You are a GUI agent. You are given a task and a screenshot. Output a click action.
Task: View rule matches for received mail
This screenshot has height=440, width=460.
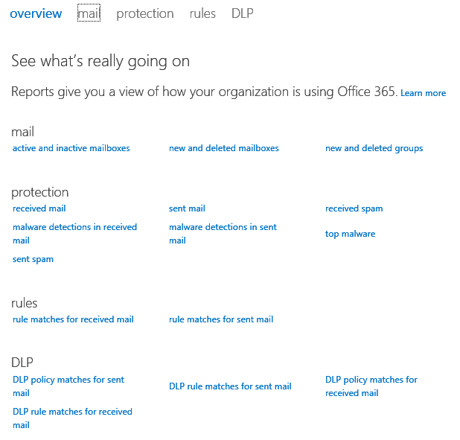tap(73, 319)
